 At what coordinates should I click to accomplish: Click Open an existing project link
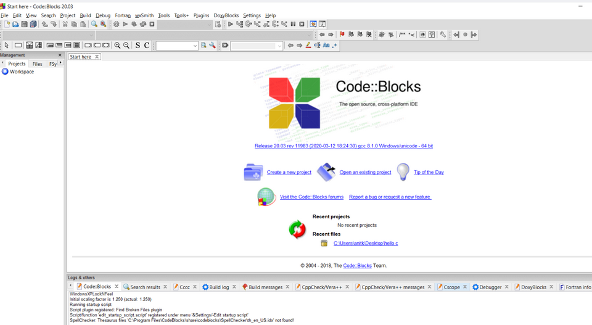365,172
